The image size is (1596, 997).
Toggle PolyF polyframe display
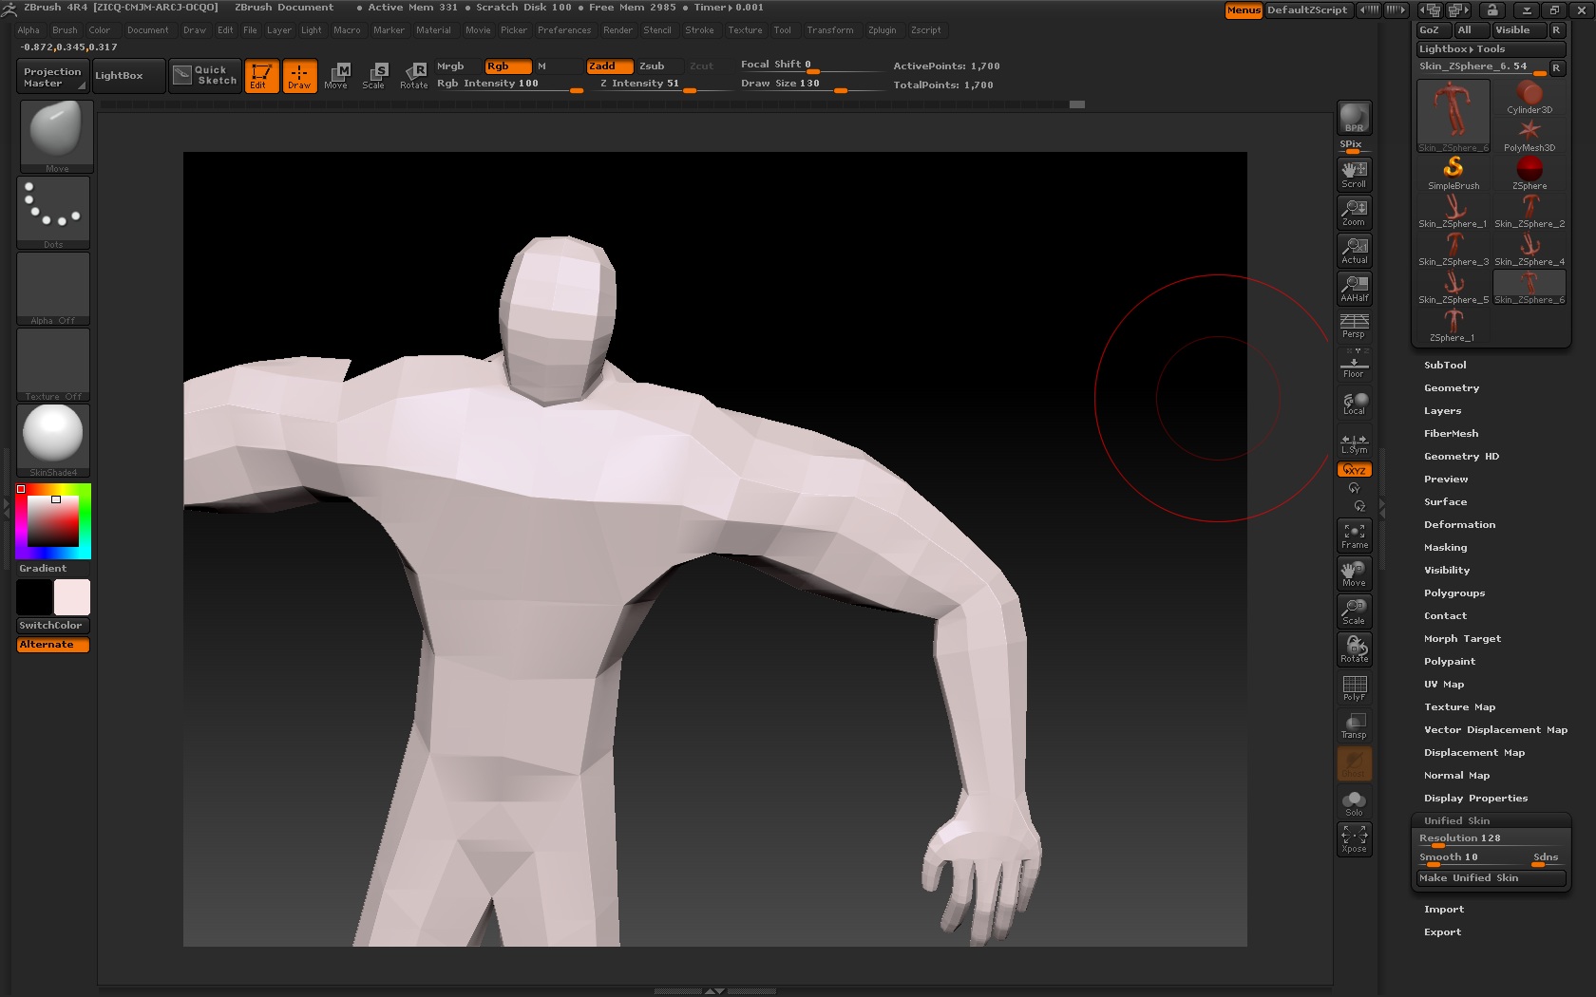[1354, 687]
